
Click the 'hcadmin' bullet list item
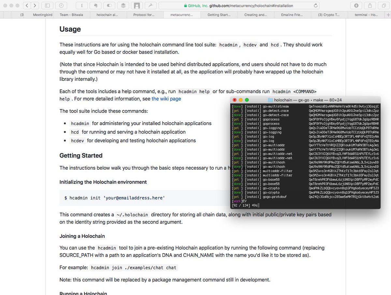coord(141,123)
